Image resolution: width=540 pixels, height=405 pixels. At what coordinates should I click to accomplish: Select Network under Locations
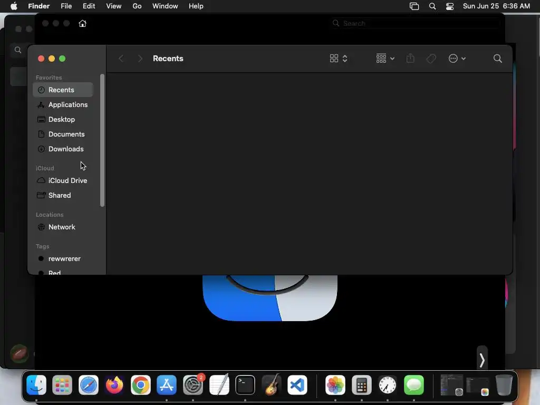(x=63, y=227)
